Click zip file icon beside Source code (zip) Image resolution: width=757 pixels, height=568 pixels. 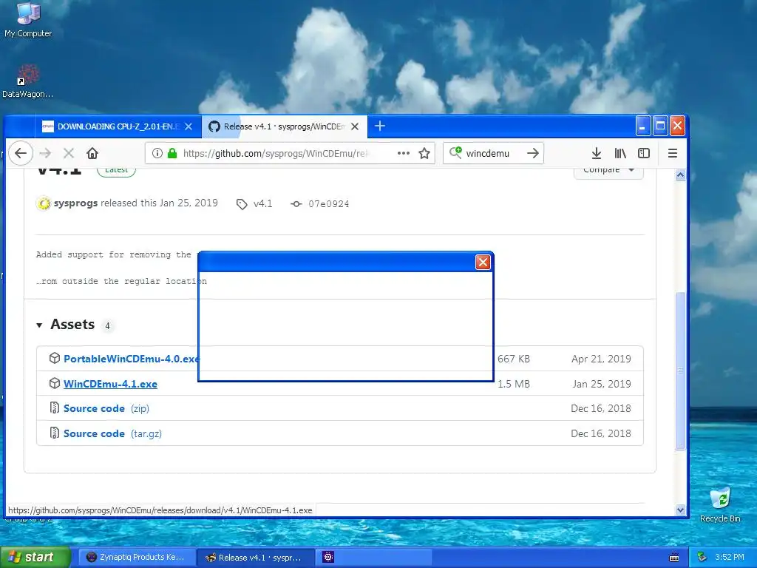(x=55, y=408)
